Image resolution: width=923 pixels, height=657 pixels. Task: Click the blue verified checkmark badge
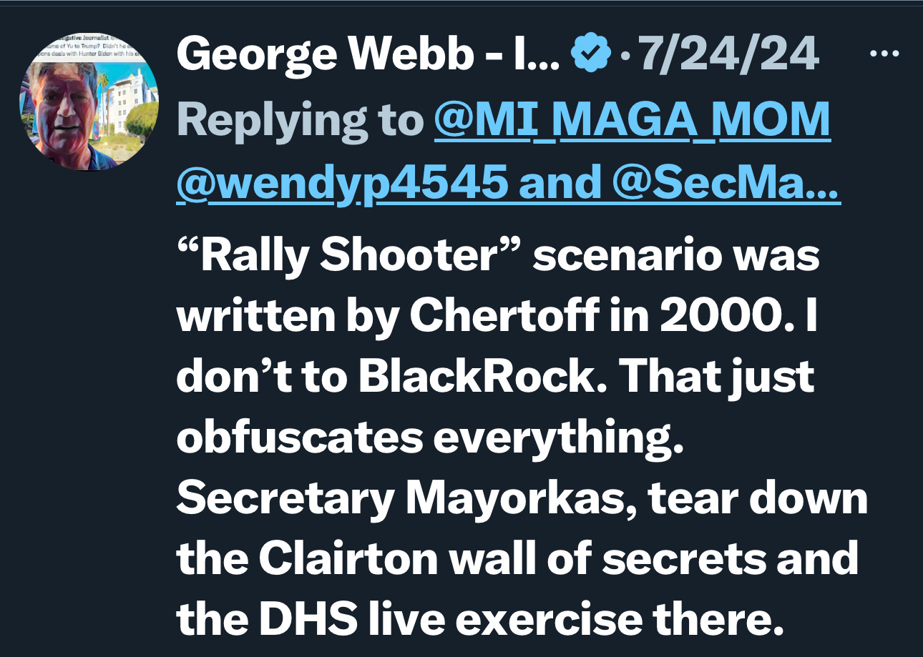pyautogui.click(x=589, y=54)
